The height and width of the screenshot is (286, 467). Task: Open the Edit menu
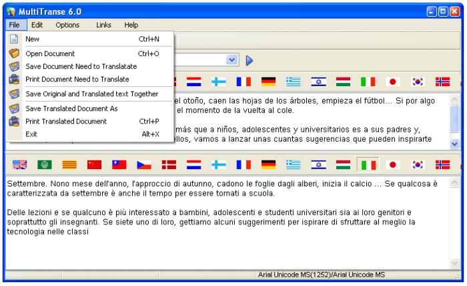point(37,25)
